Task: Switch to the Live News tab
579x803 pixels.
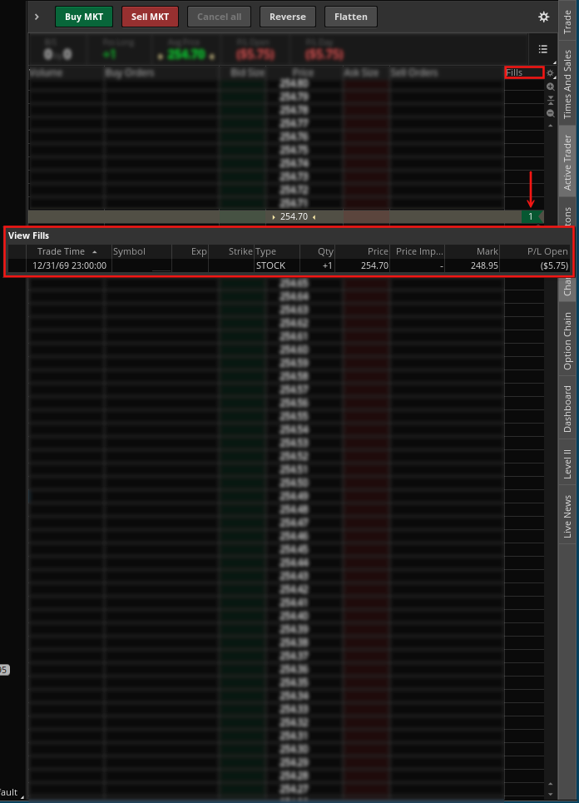Action: click(x=568, y=516)
